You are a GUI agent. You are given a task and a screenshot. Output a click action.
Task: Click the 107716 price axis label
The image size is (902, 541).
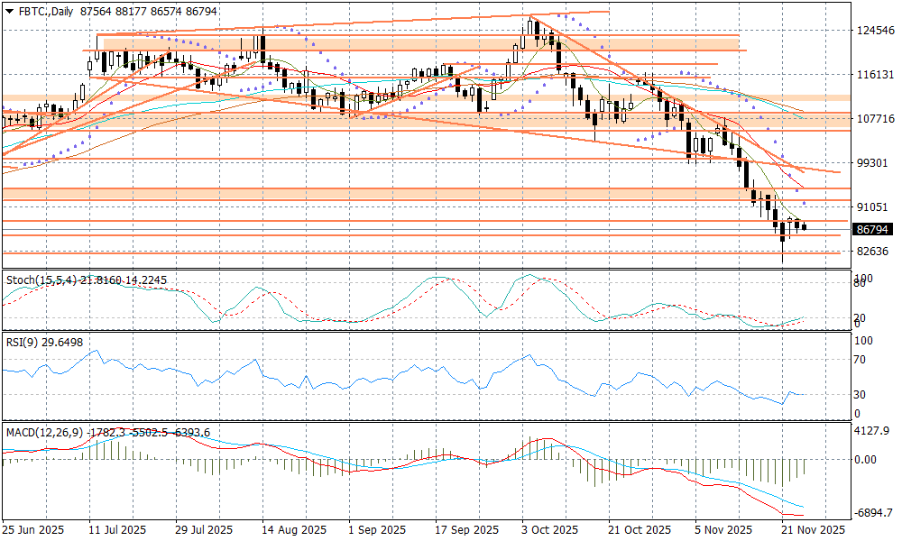pos(874,119)
